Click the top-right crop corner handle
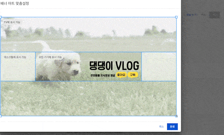224x135 pixels. [176, 17]
